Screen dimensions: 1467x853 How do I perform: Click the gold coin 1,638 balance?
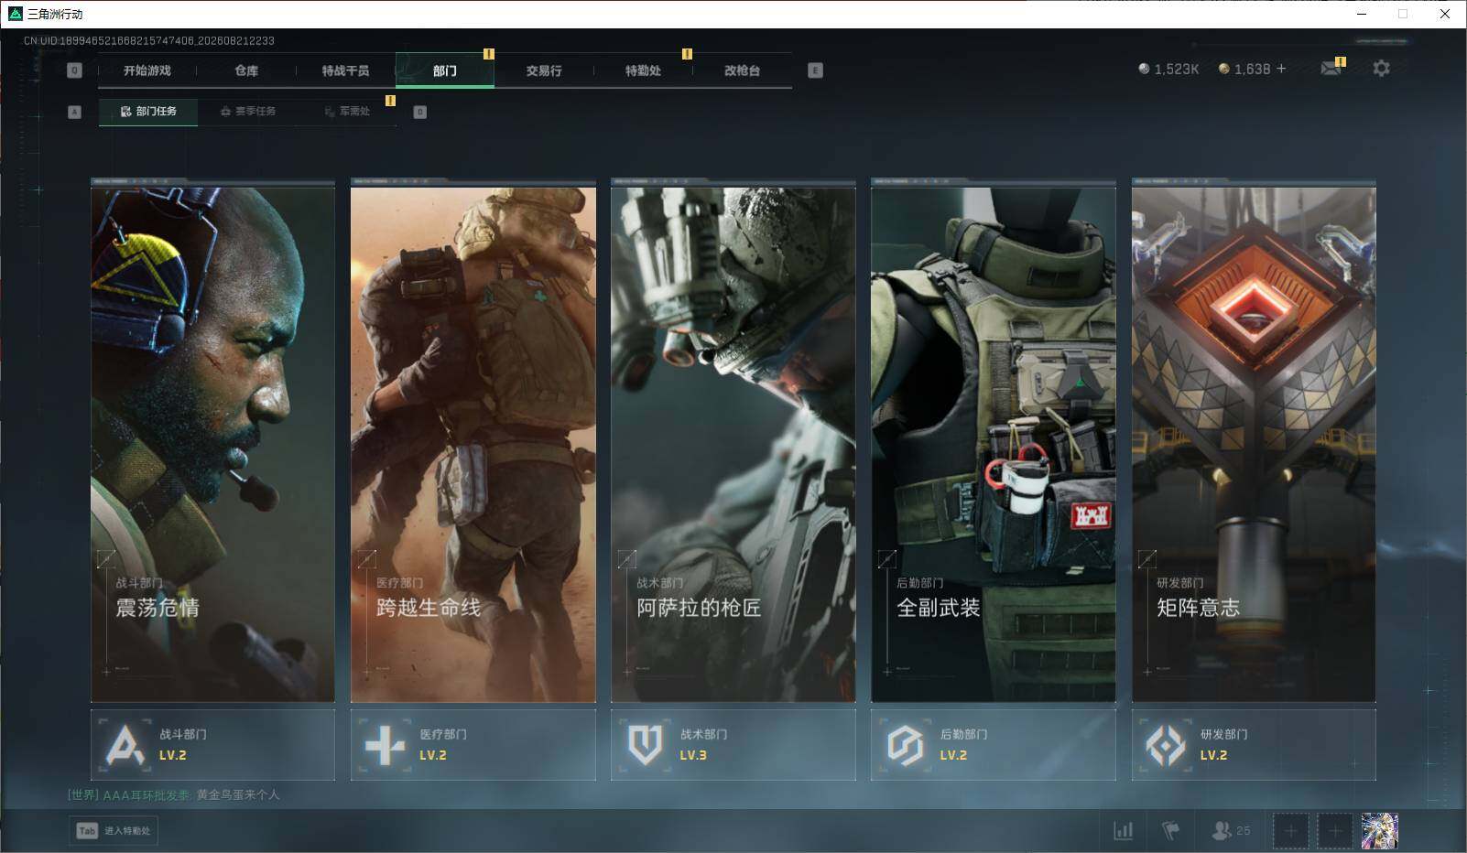1244,69
